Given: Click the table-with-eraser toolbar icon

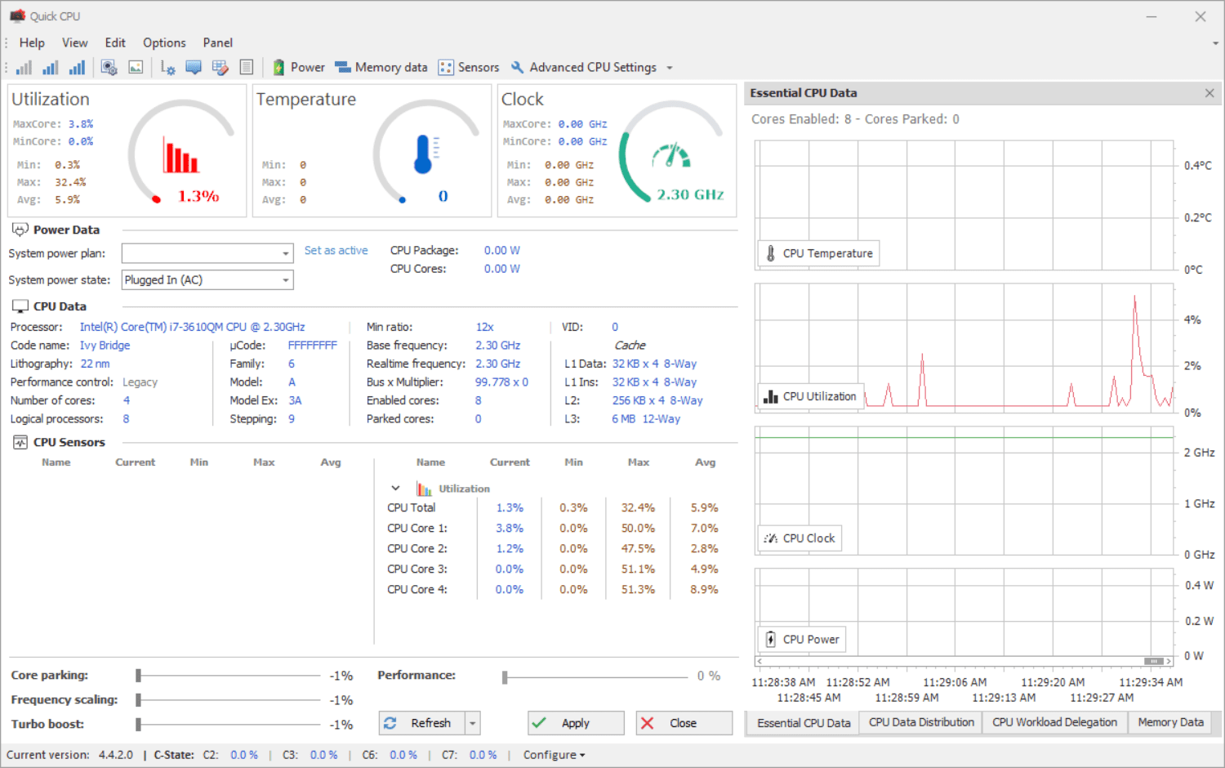Looking at the screenshot, I should (220, 68).
